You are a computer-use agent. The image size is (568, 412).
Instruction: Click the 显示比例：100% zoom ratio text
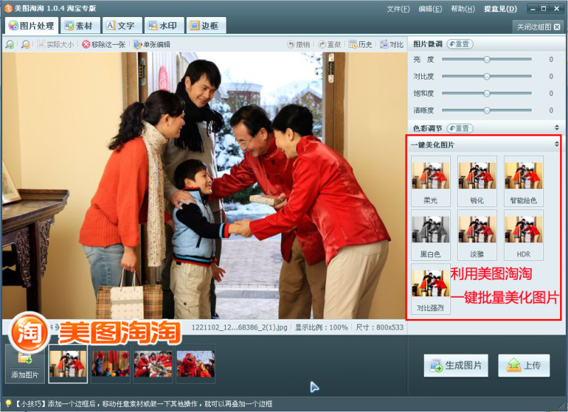[322, 327]
